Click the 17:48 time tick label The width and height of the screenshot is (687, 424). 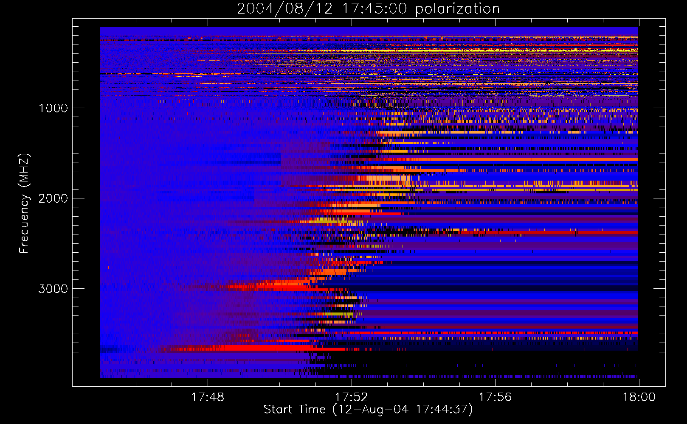coord(208,397)
